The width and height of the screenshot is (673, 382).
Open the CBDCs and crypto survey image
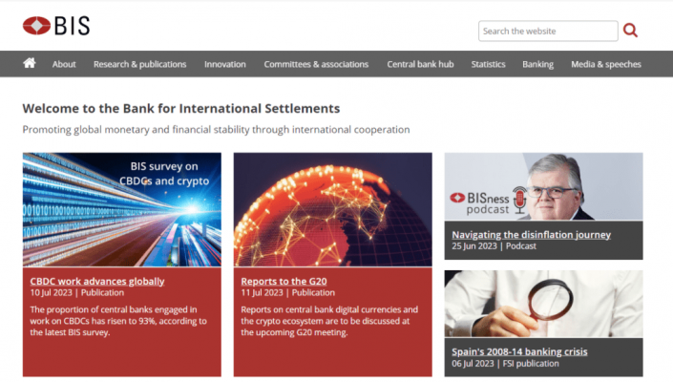pos(122,209)
